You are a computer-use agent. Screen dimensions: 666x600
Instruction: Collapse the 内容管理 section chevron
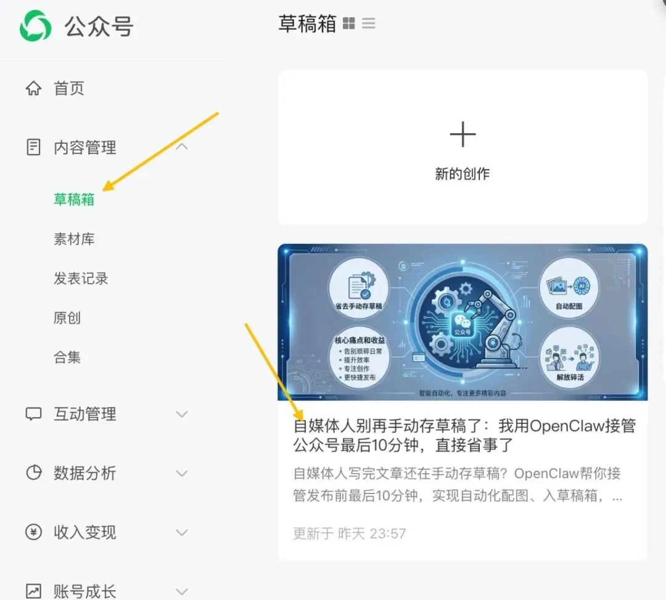click(x=182, y=147)
